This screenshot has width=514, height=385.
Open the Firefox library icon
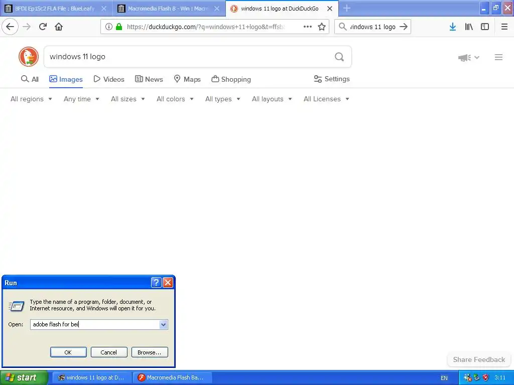pos(469,27)
